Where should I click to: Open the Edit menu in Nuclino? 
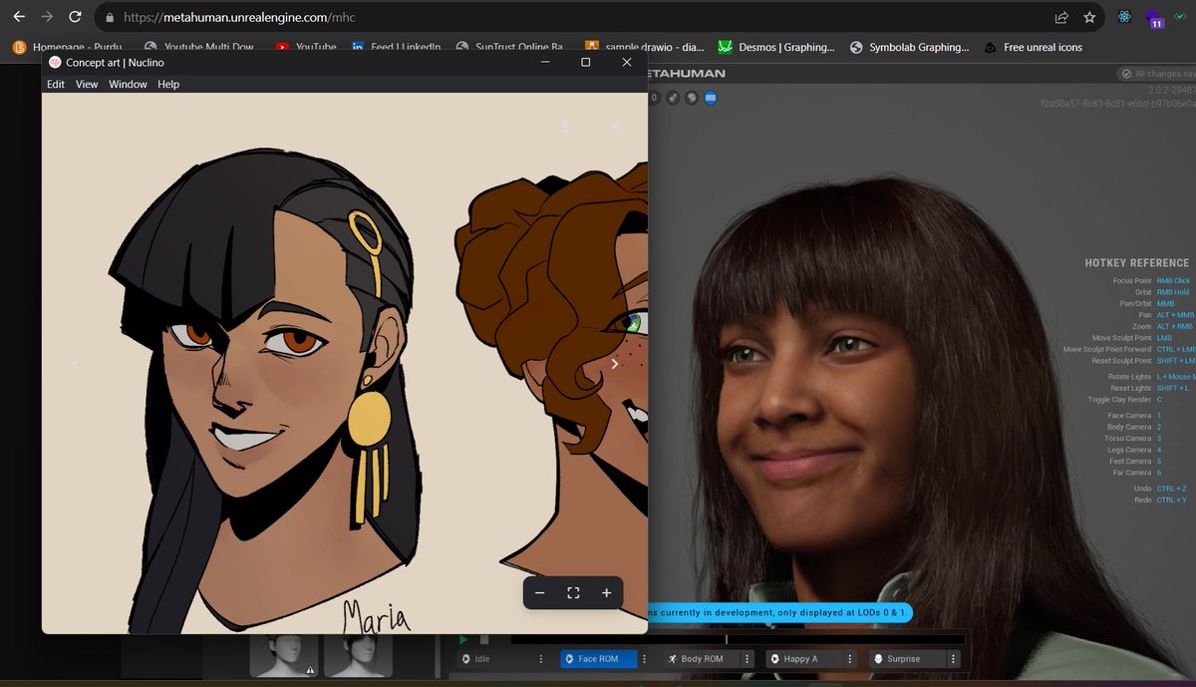(x=56, y=85)
